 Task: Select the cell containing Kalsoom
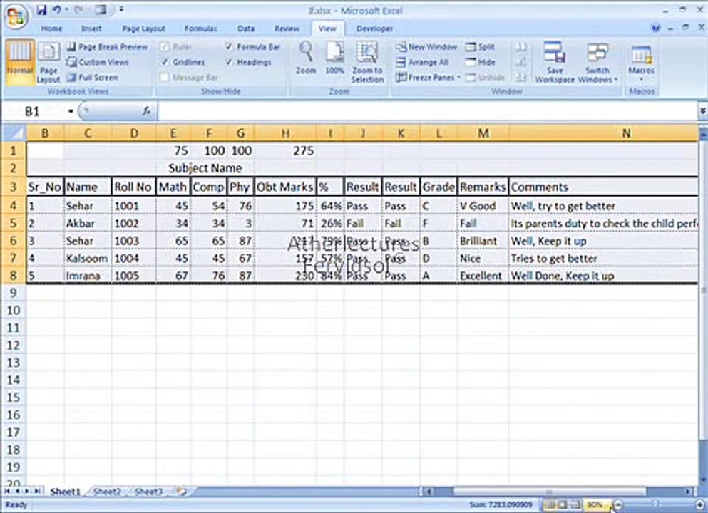pyautogui.click(x=88, y=258)
